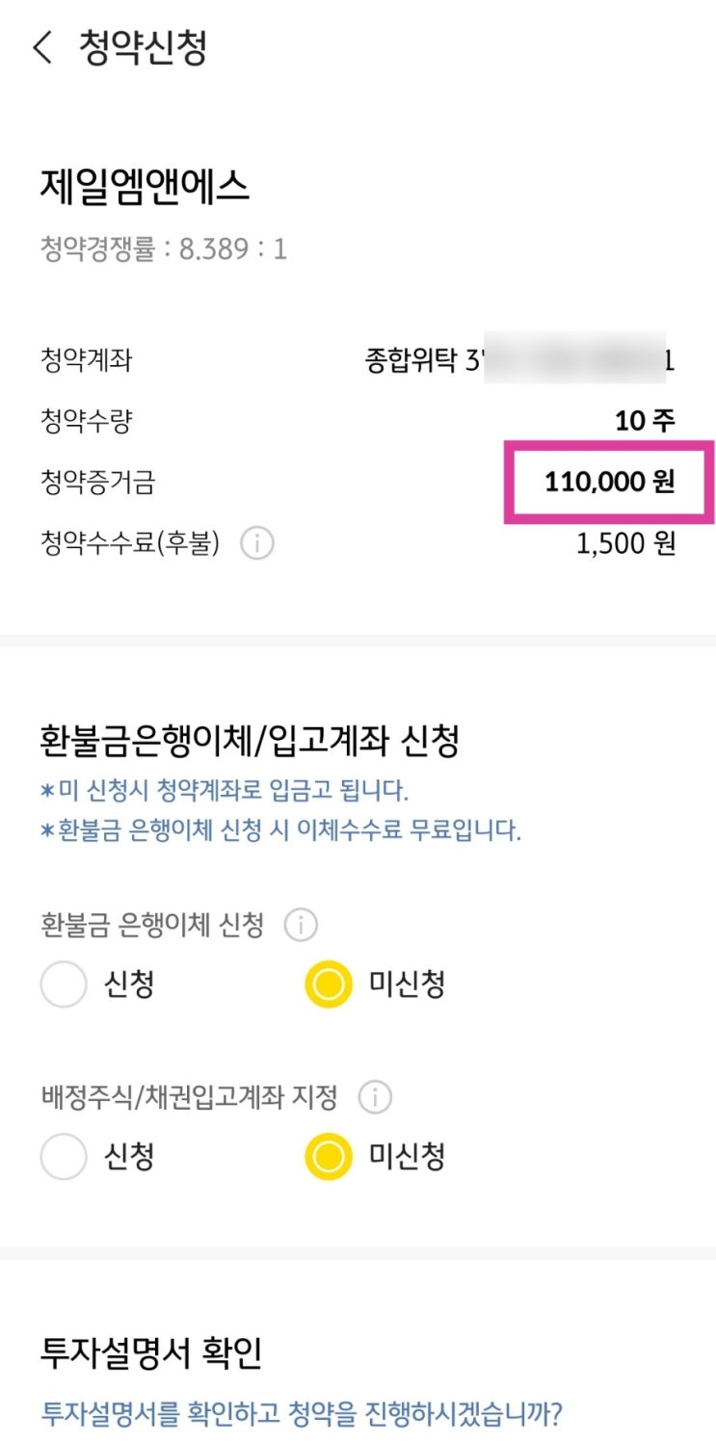Screen dimensions: 716x1443
Task: Tap the 이체수수료 무료입니다 notice line
Action: [280, 831]
